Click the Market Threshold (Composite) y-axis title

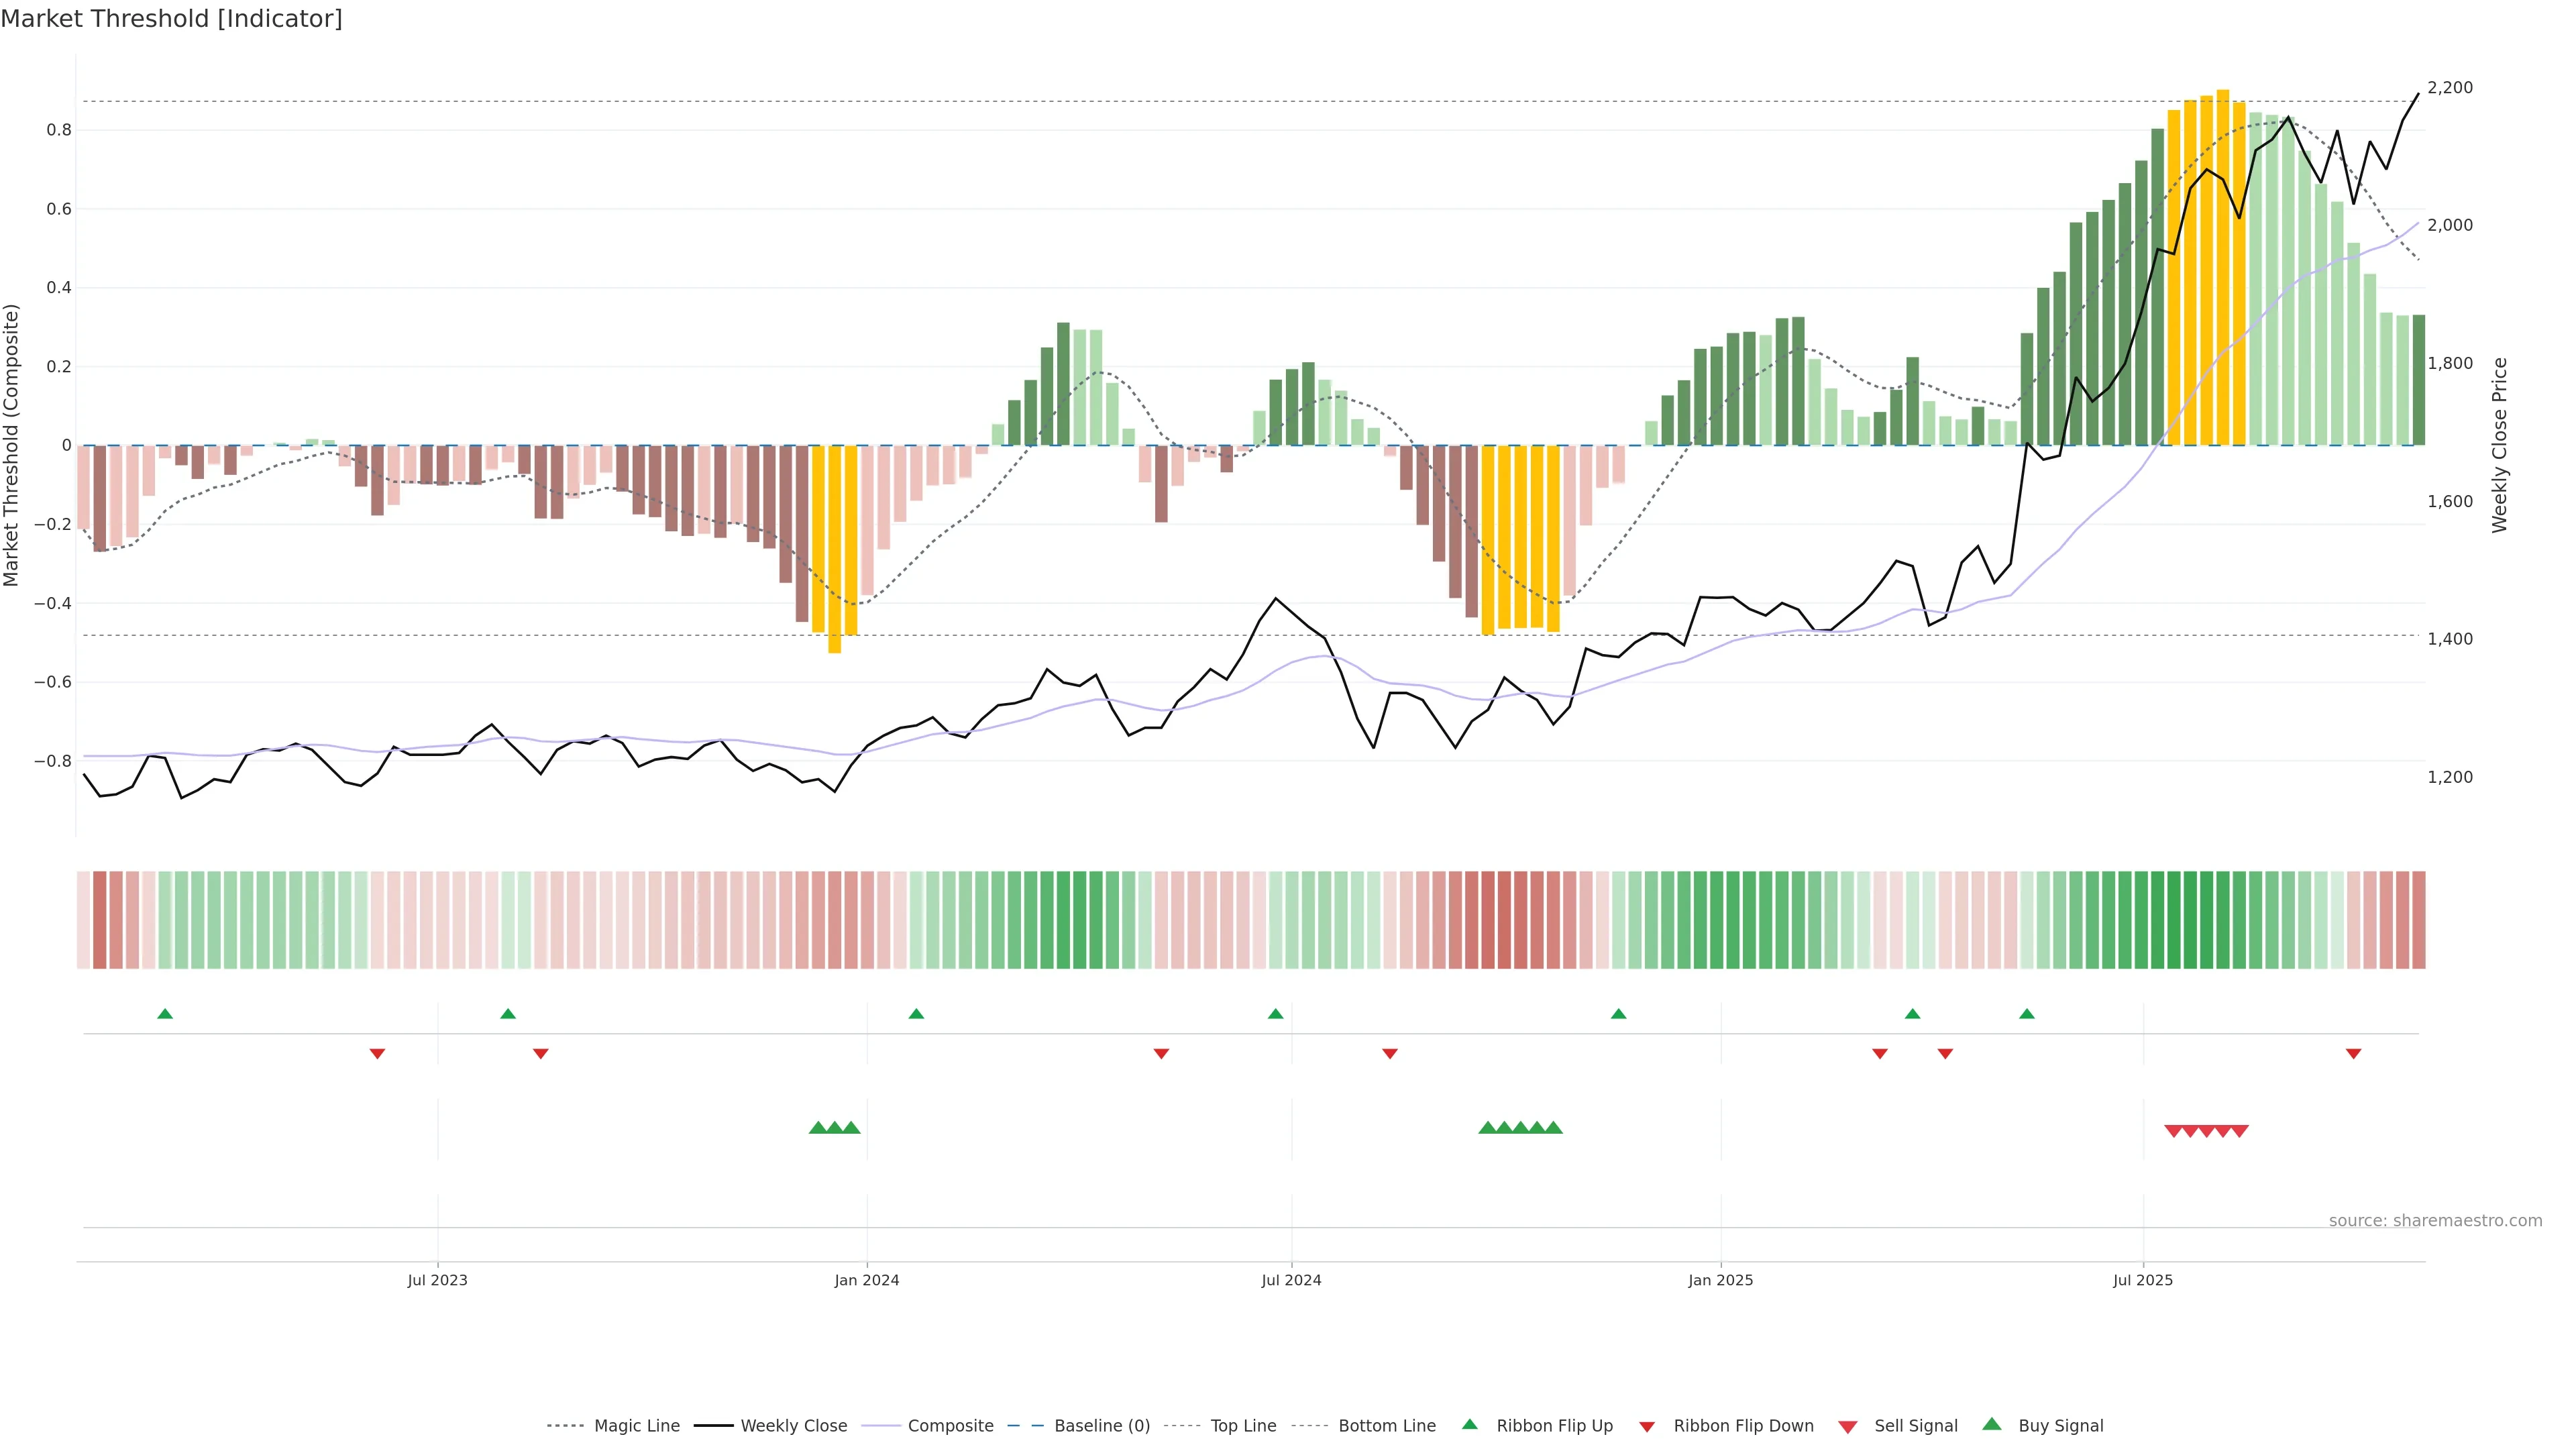pos(11,445)
